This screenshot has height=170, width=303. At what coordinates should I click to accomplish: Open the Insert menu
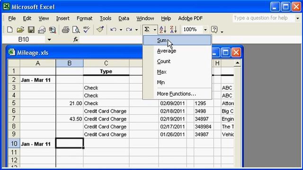62,18
